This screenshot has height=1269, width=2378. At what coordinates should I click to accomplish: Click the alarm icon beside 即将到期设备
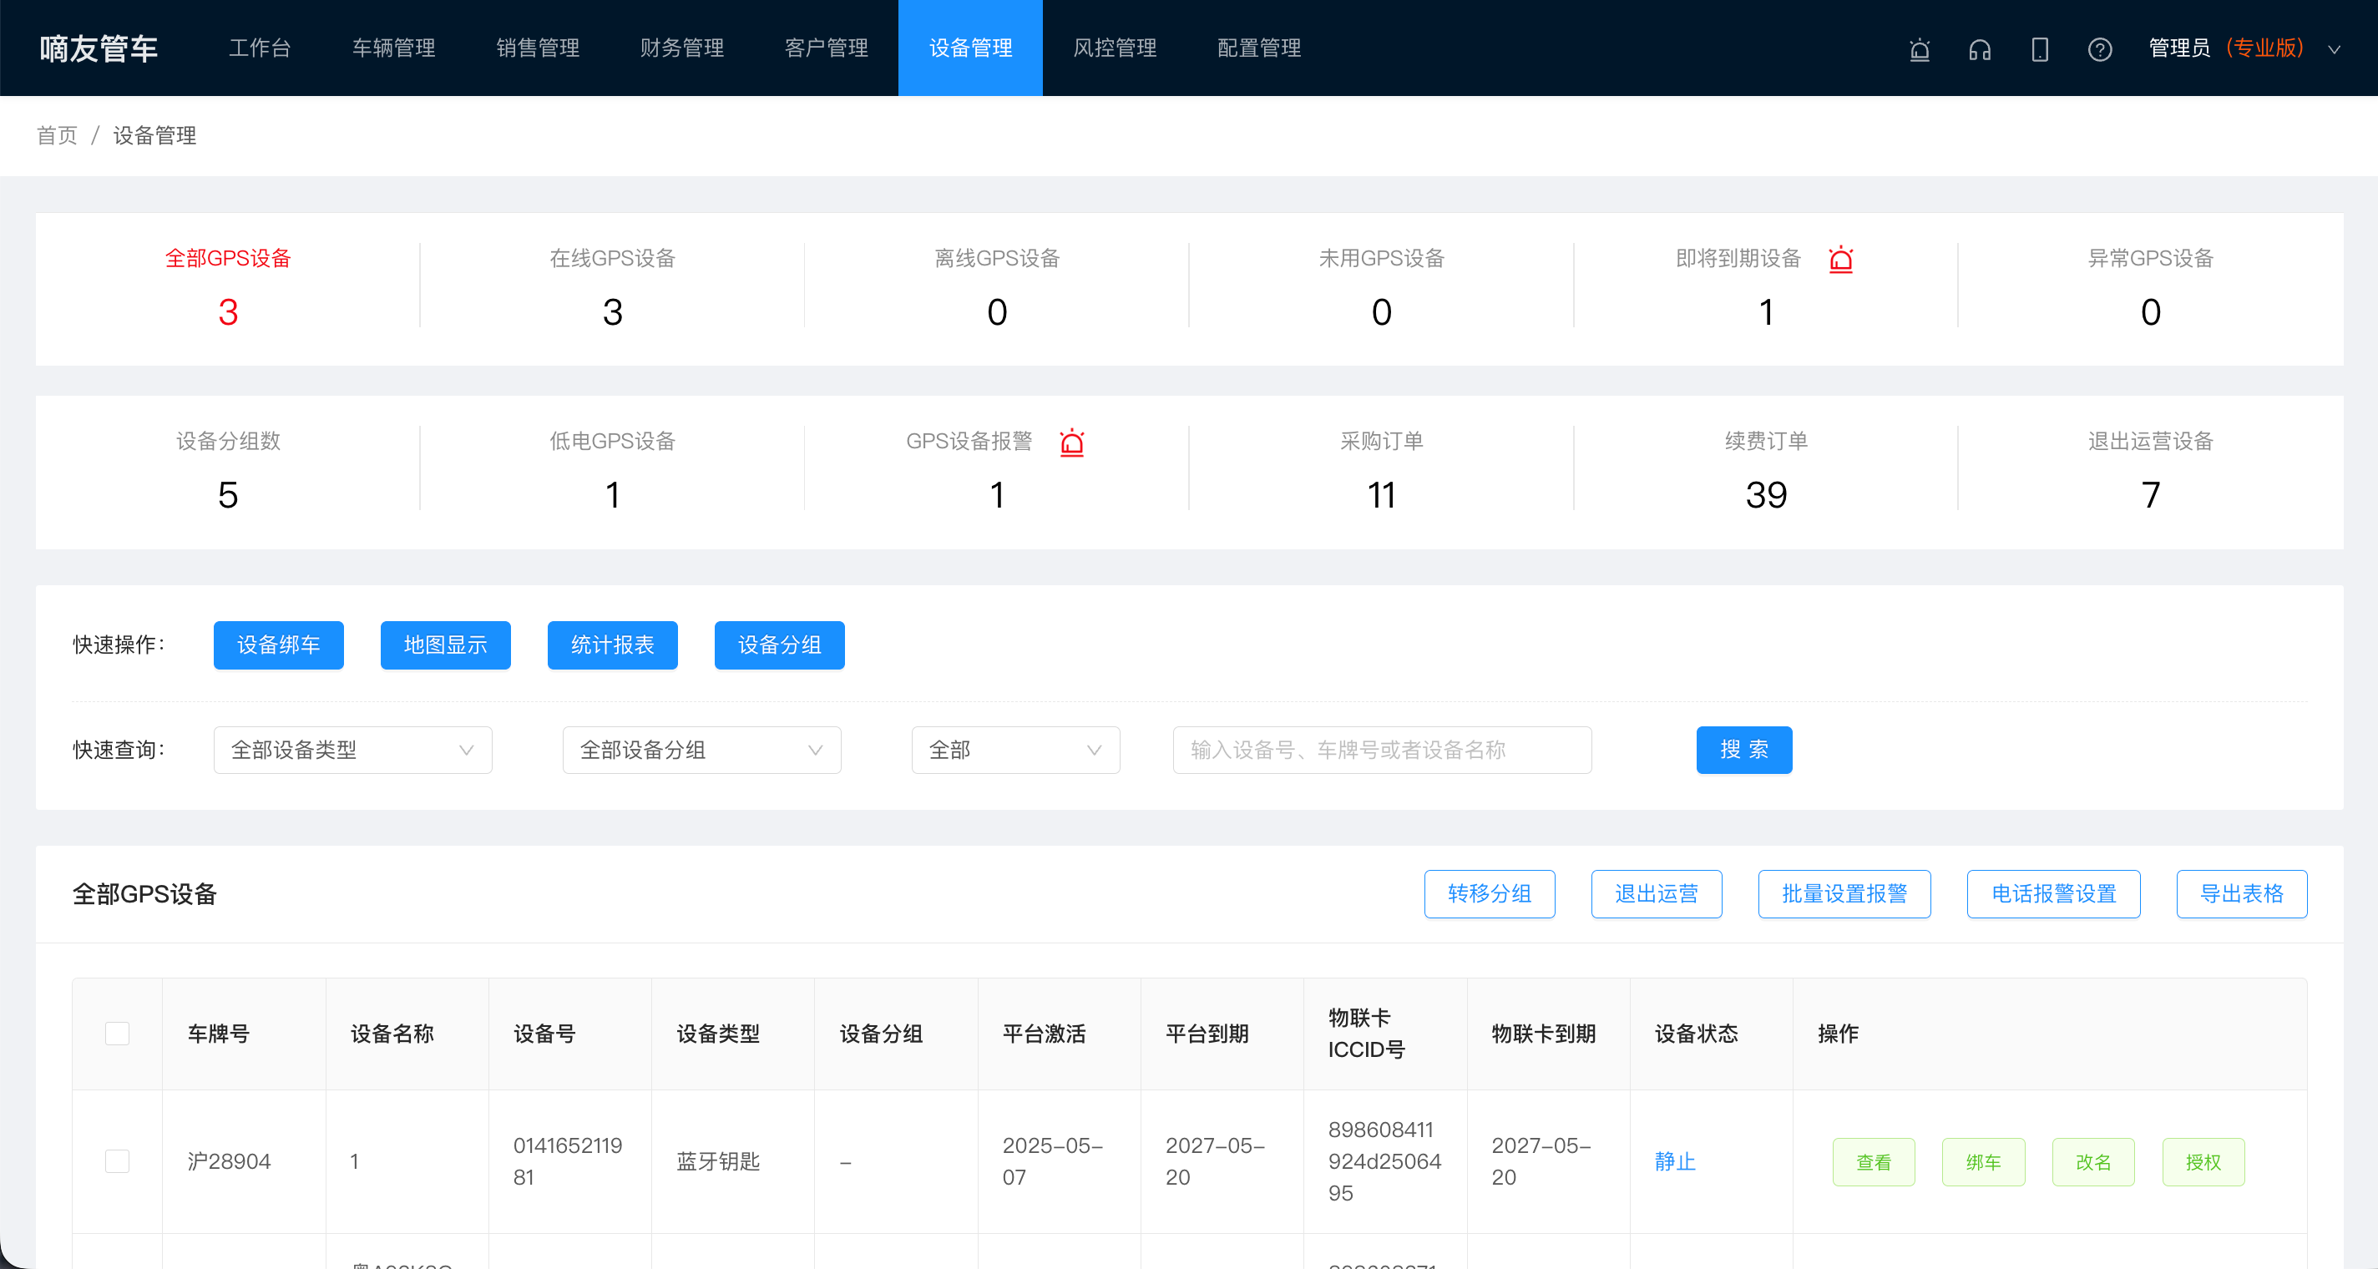tap(1841, 260)
